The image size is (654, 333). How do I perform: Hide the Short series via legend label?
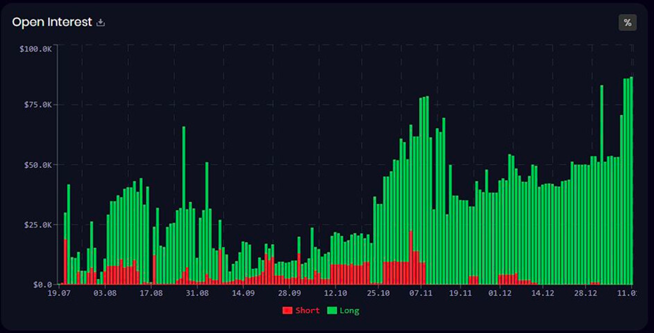[x=307, y=311]
